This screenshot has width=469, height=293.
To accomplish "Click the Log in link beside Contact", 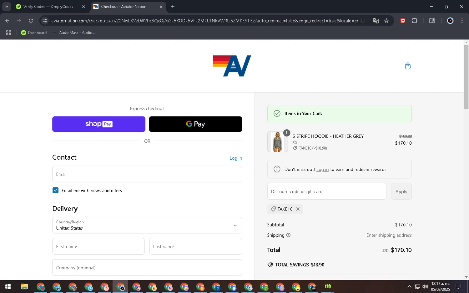I will [236, 158].
